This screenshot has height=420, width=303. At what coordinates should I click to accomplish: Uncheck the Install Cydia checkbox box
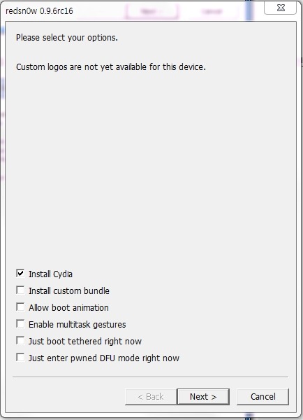(20, 273)
